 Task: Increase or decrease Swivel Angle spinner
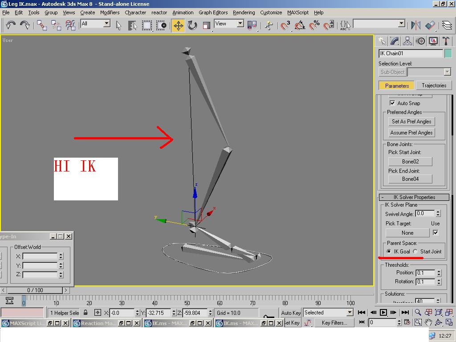point(438,213)
